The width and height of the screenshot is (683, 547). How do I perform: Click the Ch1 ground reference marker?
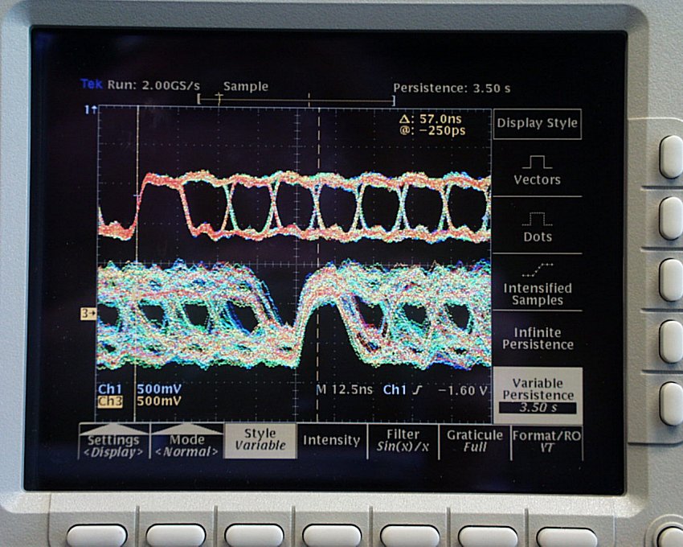tap(90, 109)
